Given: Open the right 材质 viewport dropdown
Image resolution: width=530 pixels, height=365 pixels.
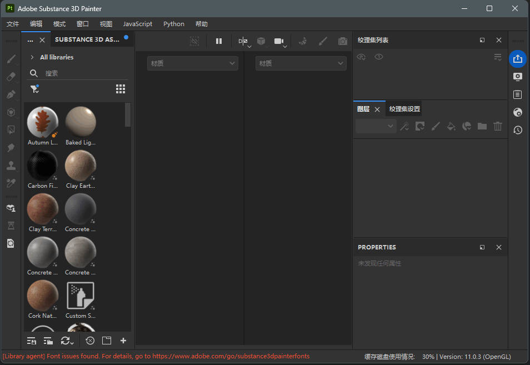Looking at the screenshot, I should pos(301,63).
